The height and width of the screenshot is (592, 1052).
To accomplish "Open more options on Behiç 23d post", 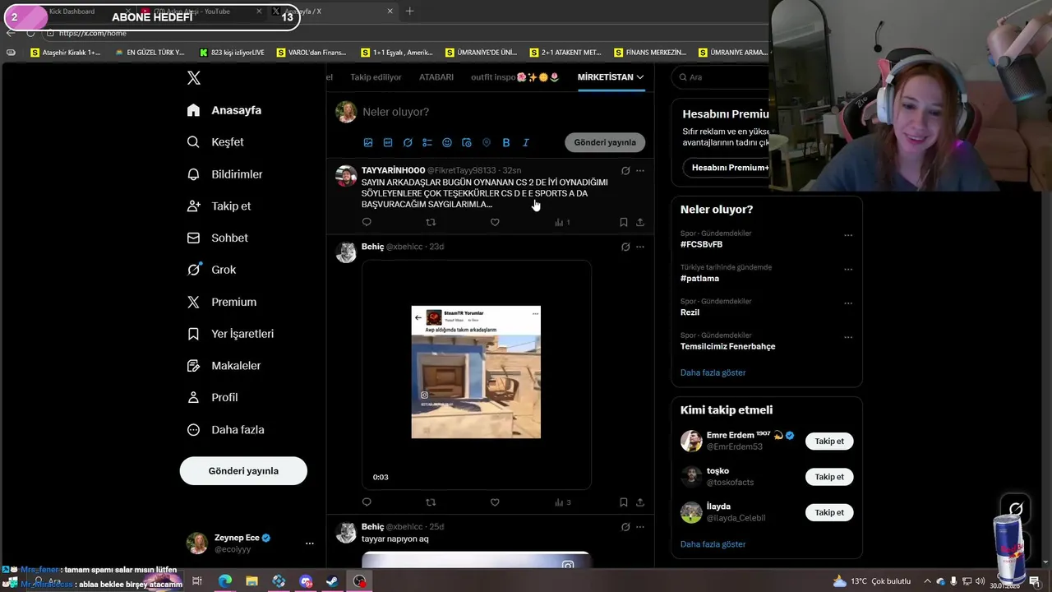I will [x=640, y=247].
